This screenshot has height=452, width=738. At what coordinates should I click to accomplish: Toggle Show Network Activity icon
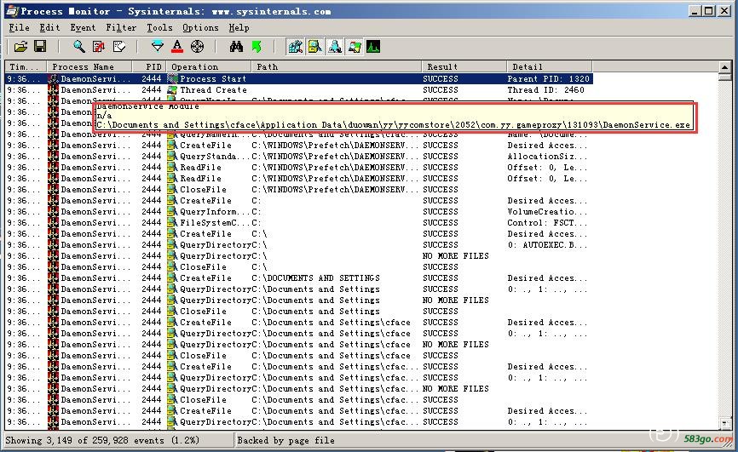click(335, 47)
